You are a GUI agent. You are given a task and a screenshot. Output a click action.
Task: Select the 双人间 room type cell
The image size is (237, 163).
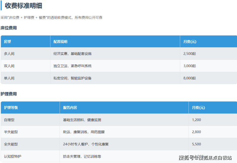pyautogui.click(x=9, y=66)
